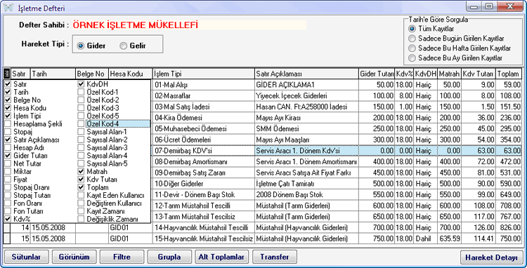527x268 pixels.
Task: Tick the Fon Oranı checkbox
Action: [8, 203]
